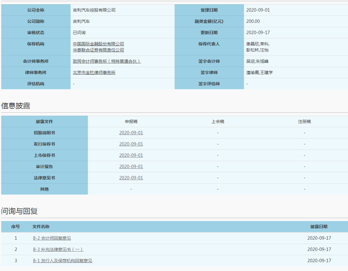This screenshot has height=271, width=348.
Task: Click the 问询与回复 section heading
Action: click(19, 211)
